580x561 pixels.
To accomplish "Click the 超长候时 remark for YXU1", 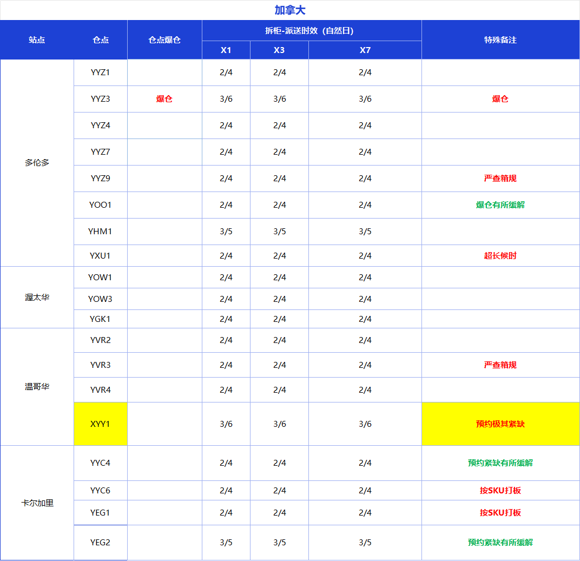I will click(x=500, y=255).
